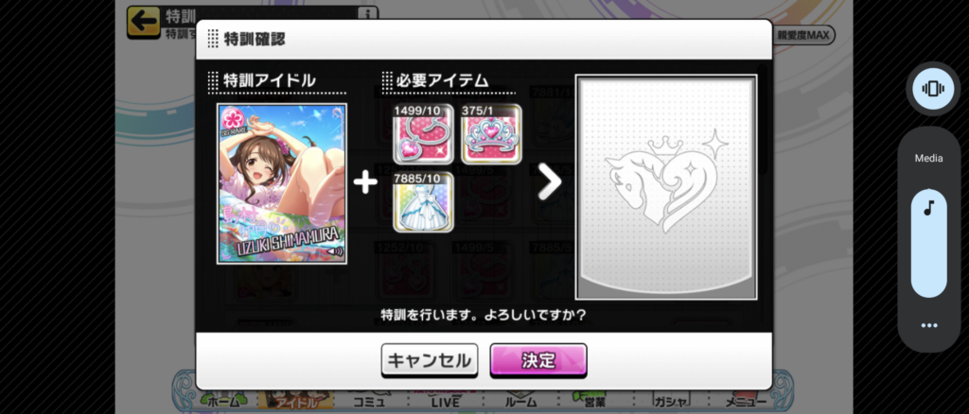Image resolution: width=969 pixels, height=414 pixels.
Task: Click the white right-chevron arrow
Action: point(549,183)
